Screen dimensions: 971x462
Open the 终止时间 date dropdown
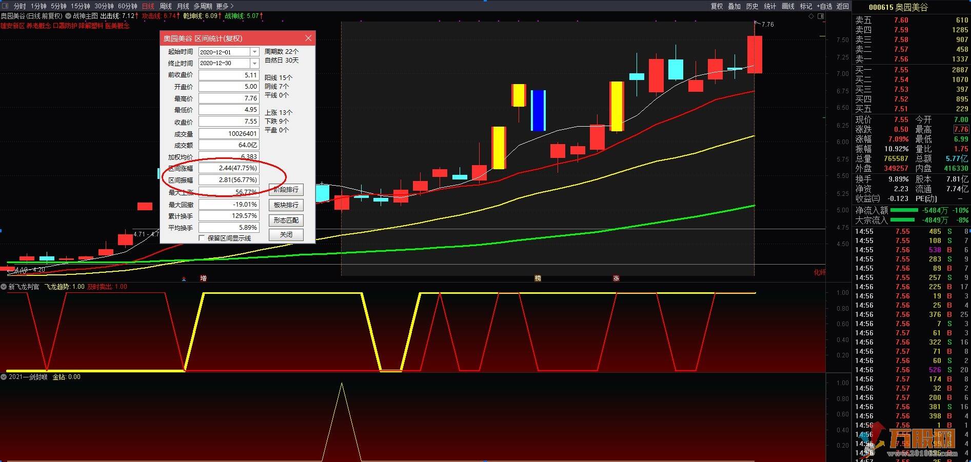coord(254,63)
